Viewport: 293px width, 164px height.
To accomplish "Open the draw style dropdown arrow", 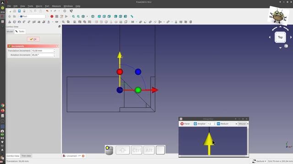I will click(87, 16).
